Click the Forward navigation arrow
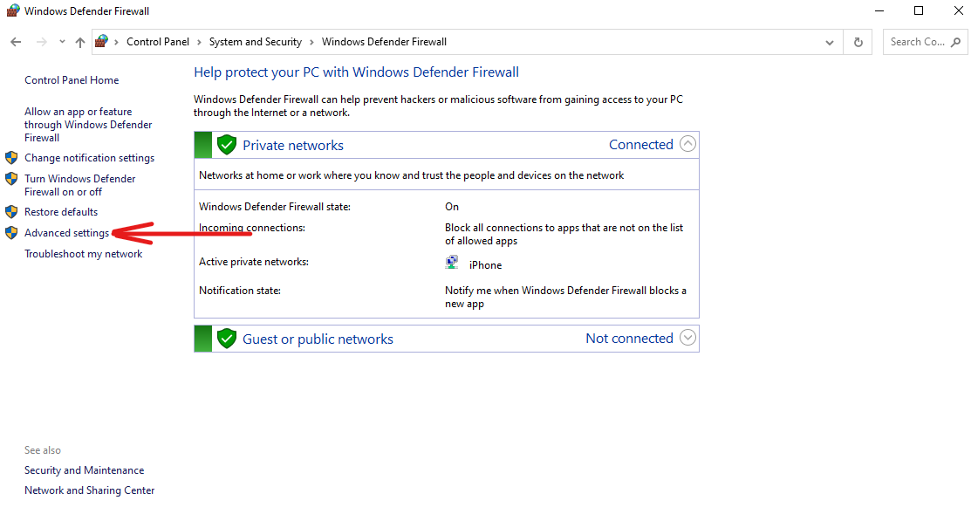The width and height of the screenshot is (978, 514). [x=41, y=42]
